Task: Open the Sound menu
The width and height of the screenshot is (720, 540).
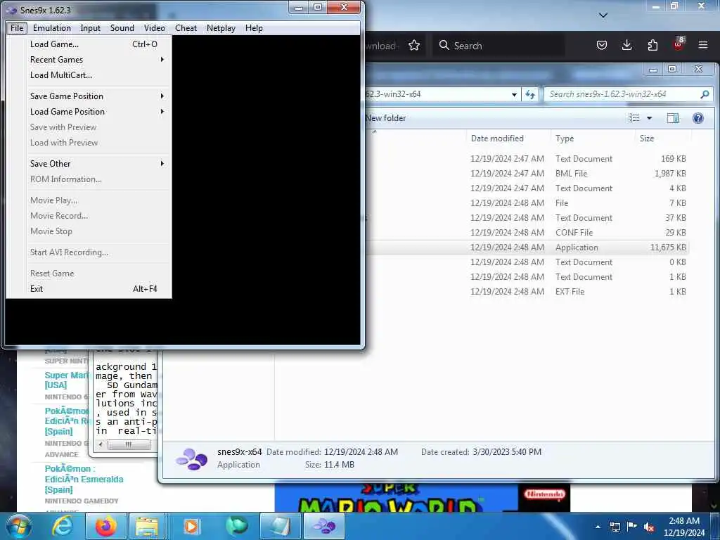Action: click(x=122, y=28)
